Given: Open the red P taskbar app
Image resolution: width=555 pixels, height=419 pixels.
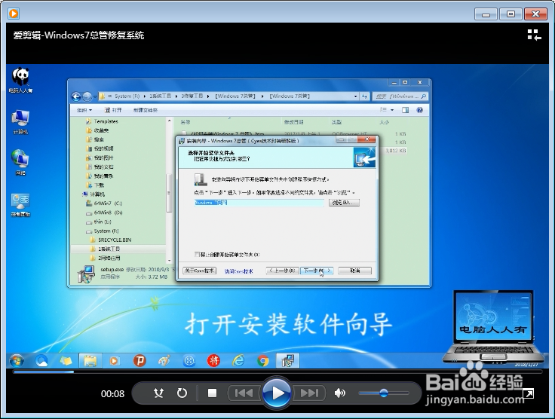Looking at the screenshot, I should pos(140,361).
